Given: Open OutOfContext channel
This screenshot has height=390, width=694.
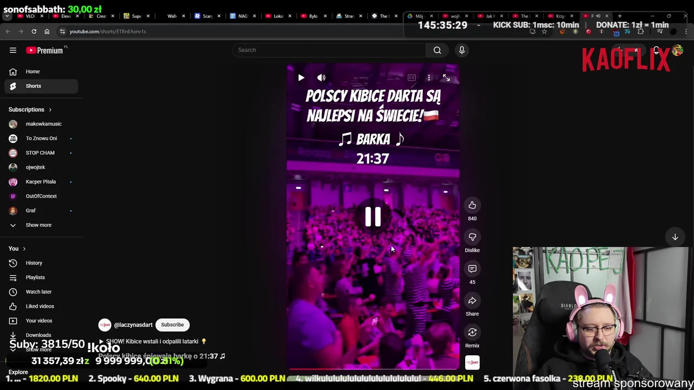Looking at the screenshot, I should [41, 196].
